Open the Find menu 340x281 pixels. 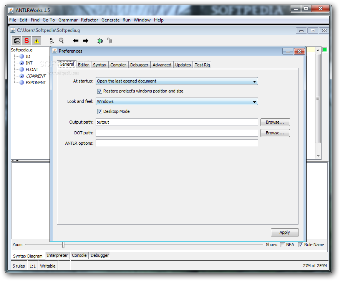pyautogui.click(x=35, y=20)
